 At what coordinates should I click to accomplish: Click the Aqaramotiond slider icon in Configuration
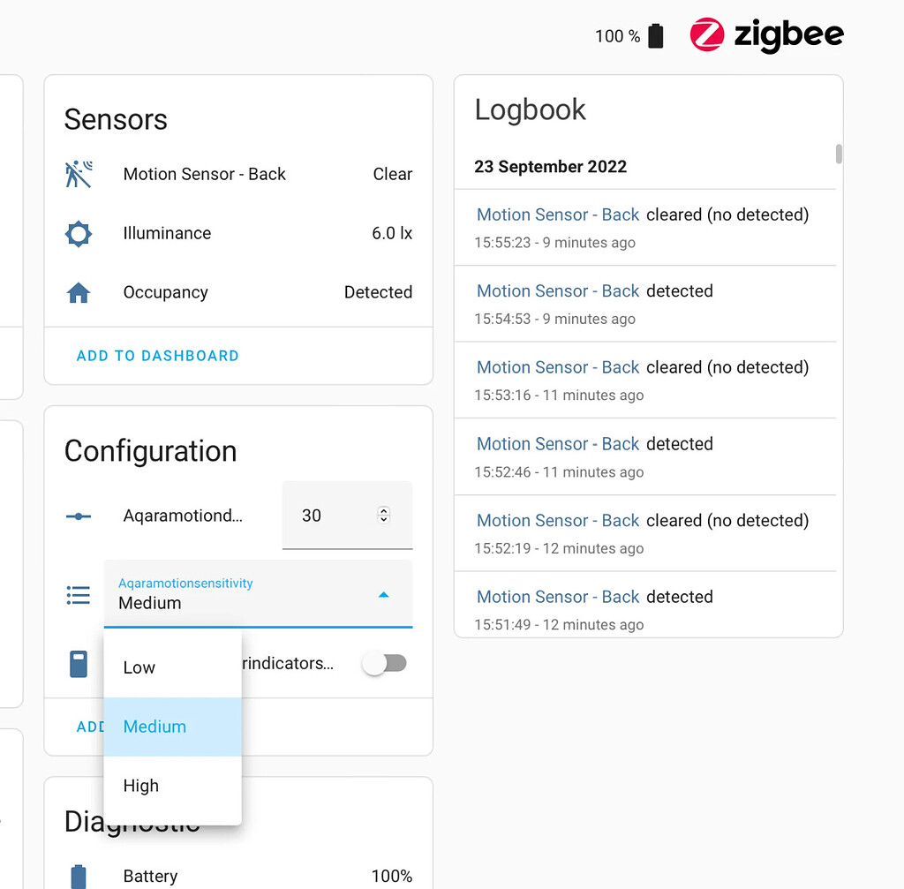(x=79, y=517)
